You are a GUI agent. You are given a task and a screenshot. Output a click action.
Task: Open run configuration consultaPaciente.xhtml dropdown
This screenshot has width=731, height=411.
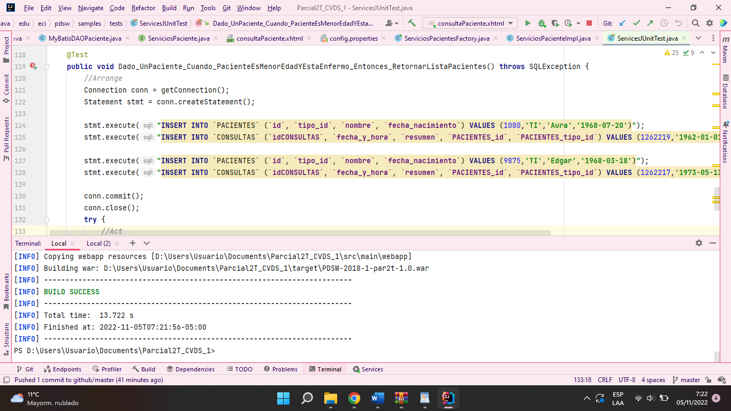470,23
